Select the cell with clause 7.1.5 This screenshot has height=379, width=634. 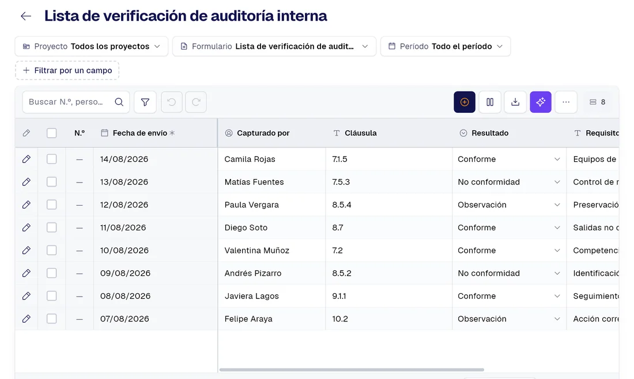(388, 159)
